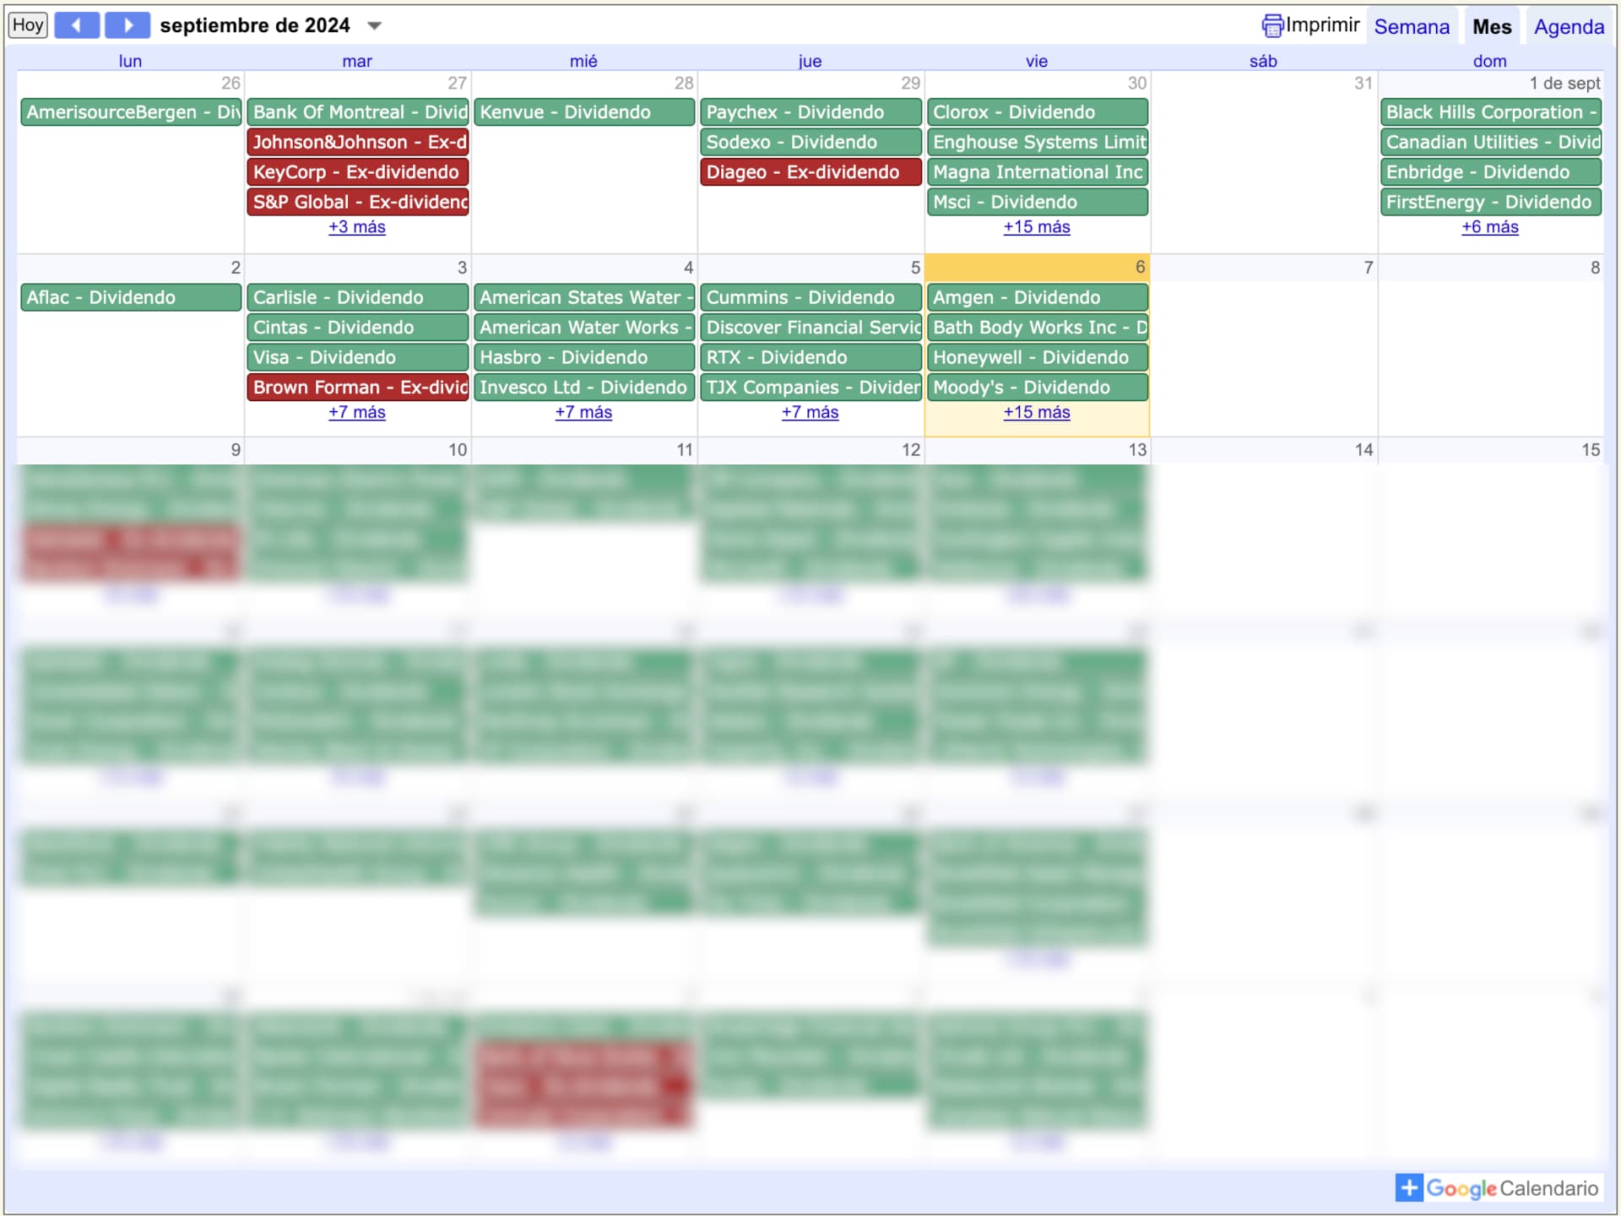The image size is (1621, 1216).
Task: Switch to Mes view tab
Action: pos(1492,27)
